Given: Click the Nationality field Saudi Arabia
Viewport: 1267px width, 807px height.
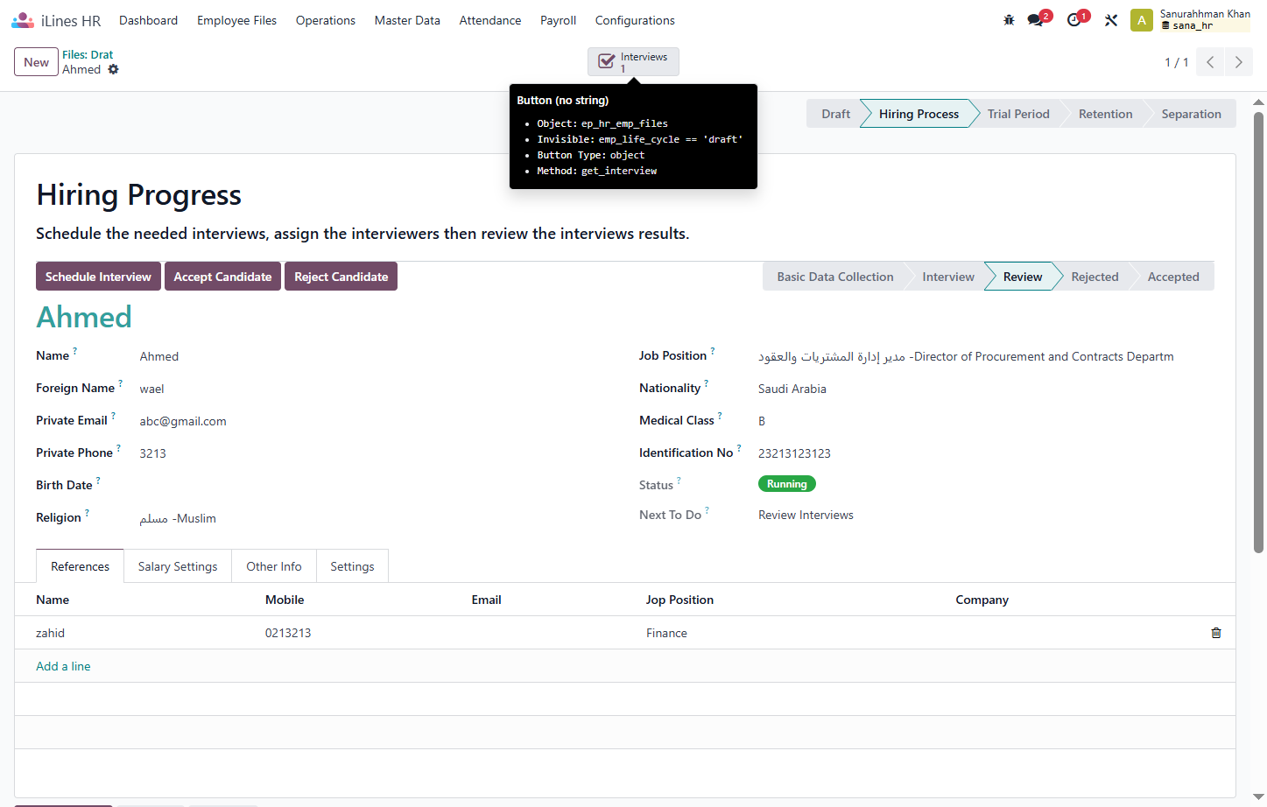Looking at the screenshot, I should (792, 389).
